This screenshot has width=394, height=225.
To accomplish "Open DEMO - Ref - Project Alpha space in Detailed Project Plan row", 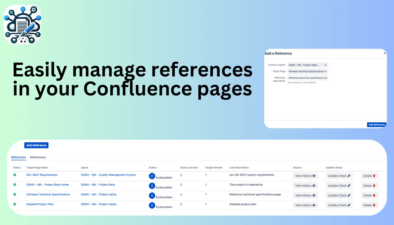I will tap(98, 204).
